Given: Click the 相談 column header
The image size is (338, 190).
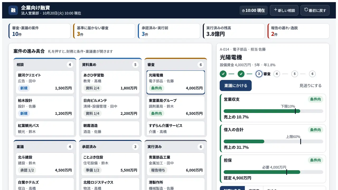Looking at the screenshot, I should click(45, 65).
